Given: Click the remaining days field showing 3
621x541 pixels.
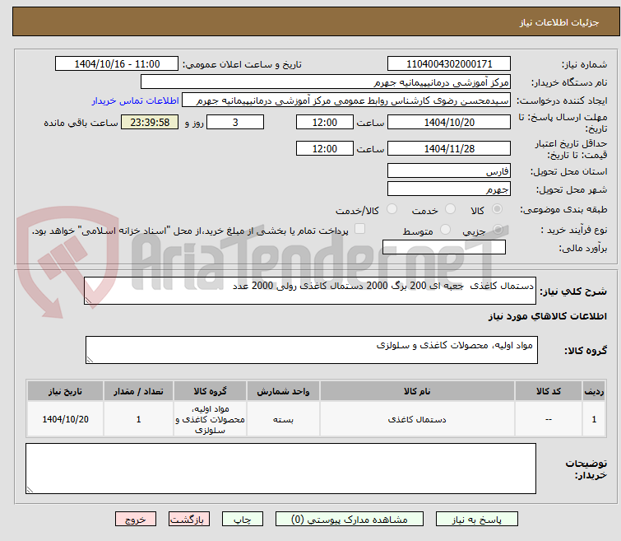Looking at the screenshot, I should point(235,122).
